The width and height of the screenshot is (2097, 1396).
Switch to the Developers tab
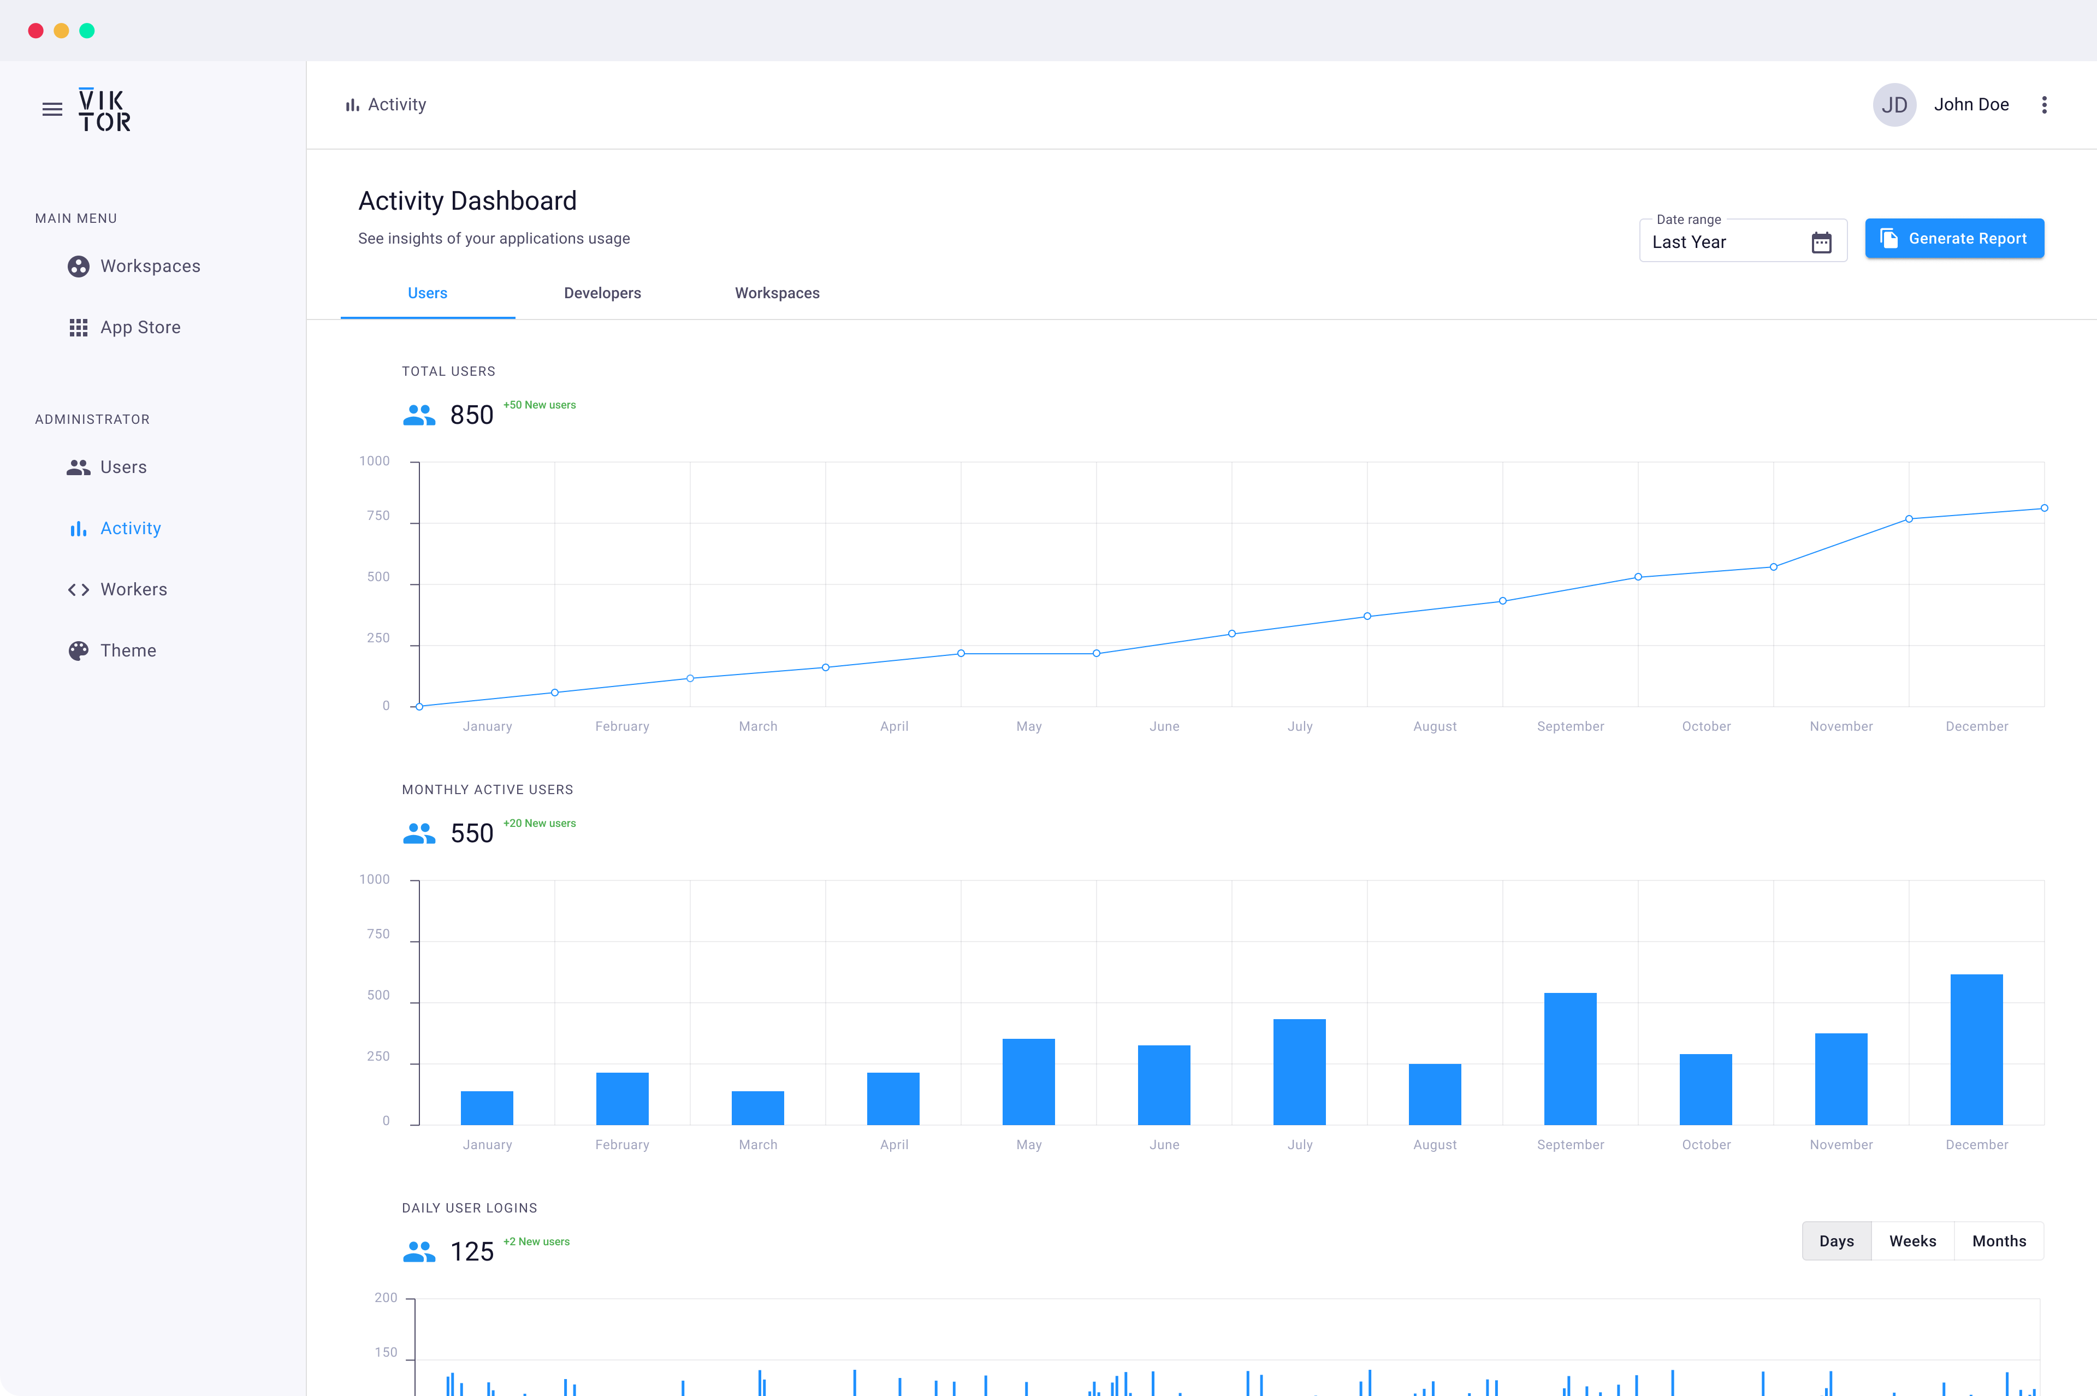point(602,293)
